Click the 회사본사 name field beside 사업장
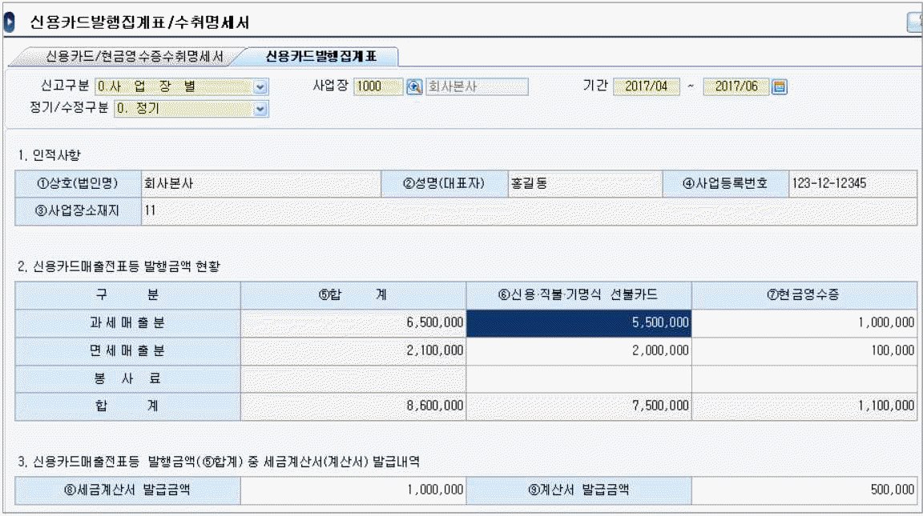 (476, 87)
